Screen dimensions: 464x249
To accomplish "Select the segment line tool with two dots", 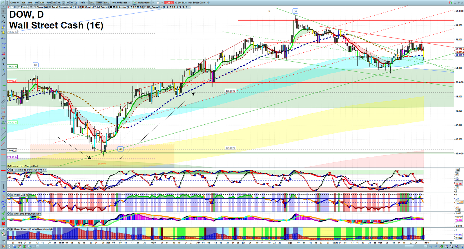I will point(3,75).
